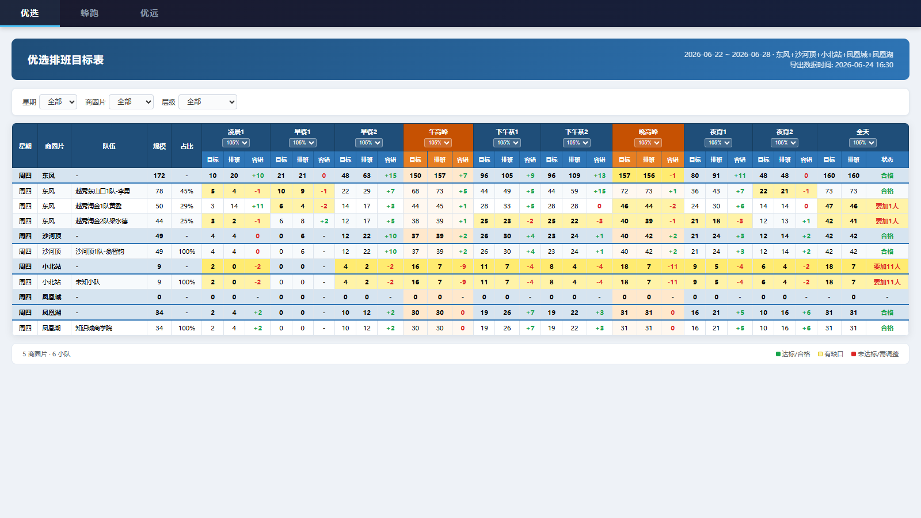
Task: Open the 商圈片 filter dropdown
Action: click(131, 102)
